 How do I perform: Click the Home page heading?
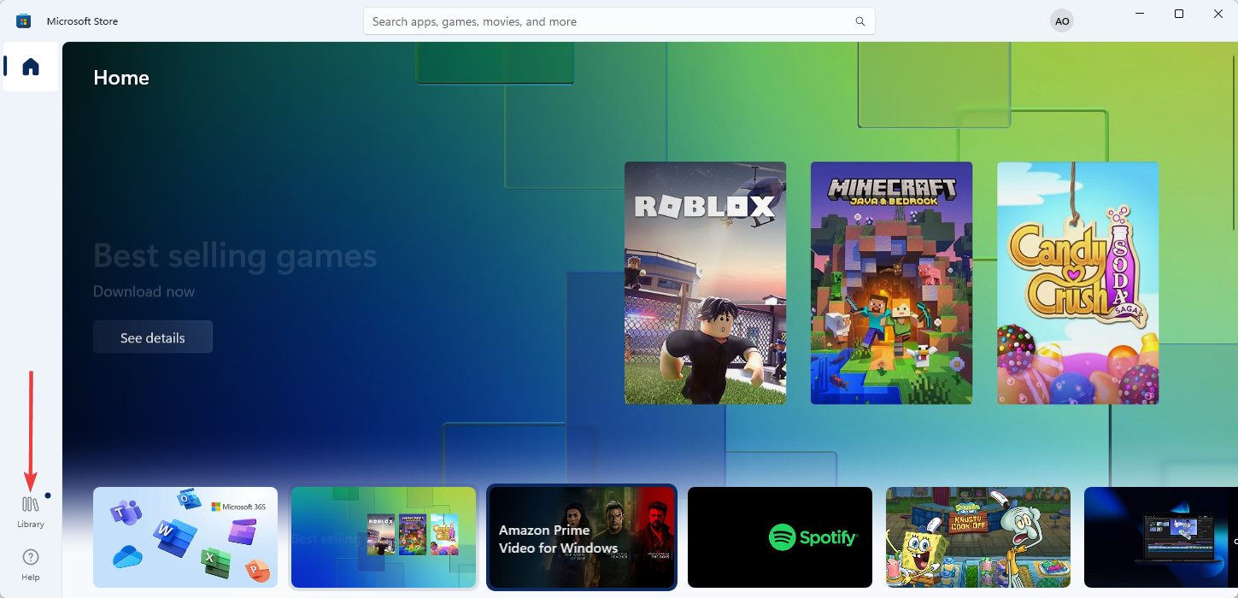tap(121, 78)
